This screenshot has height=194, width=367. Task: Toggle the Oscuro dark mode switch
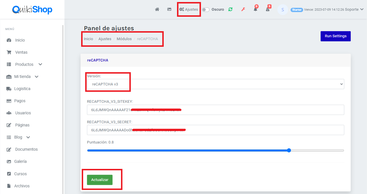[206, 10]
